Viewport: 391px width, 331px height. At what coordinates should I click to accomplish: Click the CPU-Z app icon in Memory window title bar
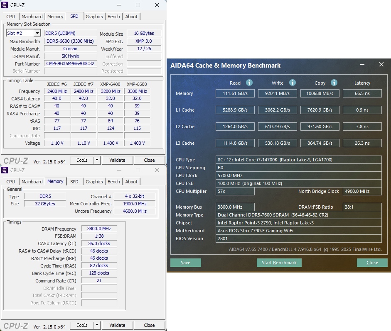click(5, 170)
